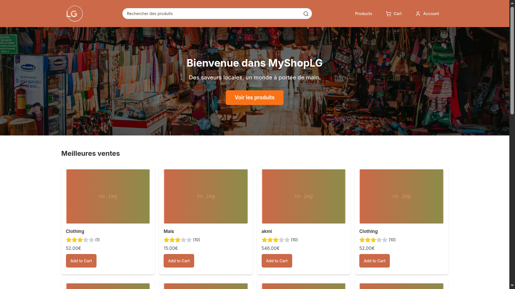Add the Mais product to cart
This screenshot has height=289, width=515.
pos(179,261)
